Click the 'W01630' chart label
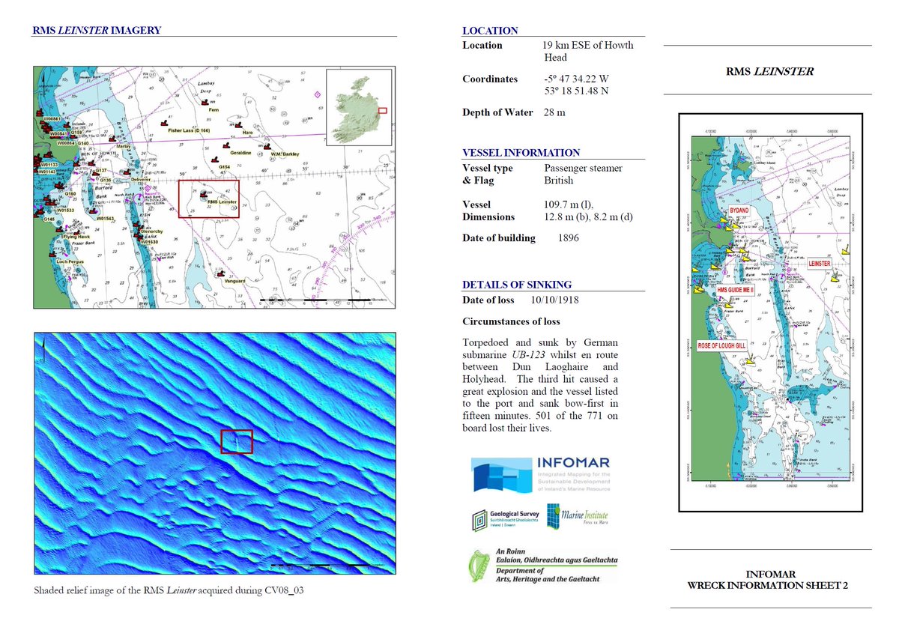The image size is (899, 636). [149, 242]
